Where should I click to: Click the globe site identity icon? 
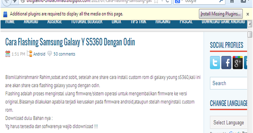coord(23,1)
